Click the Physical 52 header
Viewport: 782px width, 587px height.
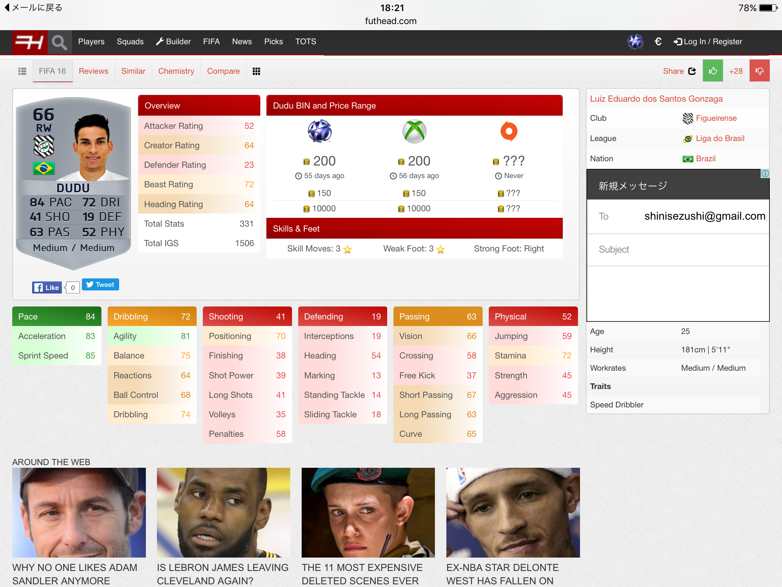tap(533, 316)
